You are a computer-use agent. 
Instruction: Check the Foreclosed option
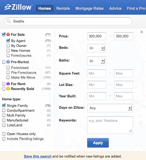[x=8, y=68]
